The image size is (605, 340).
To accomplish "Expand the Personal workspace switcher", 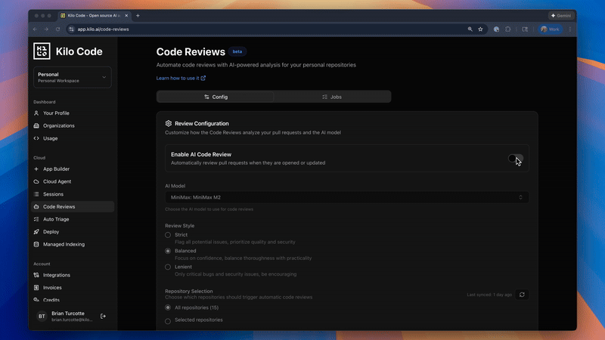I will tap(73, 78).
